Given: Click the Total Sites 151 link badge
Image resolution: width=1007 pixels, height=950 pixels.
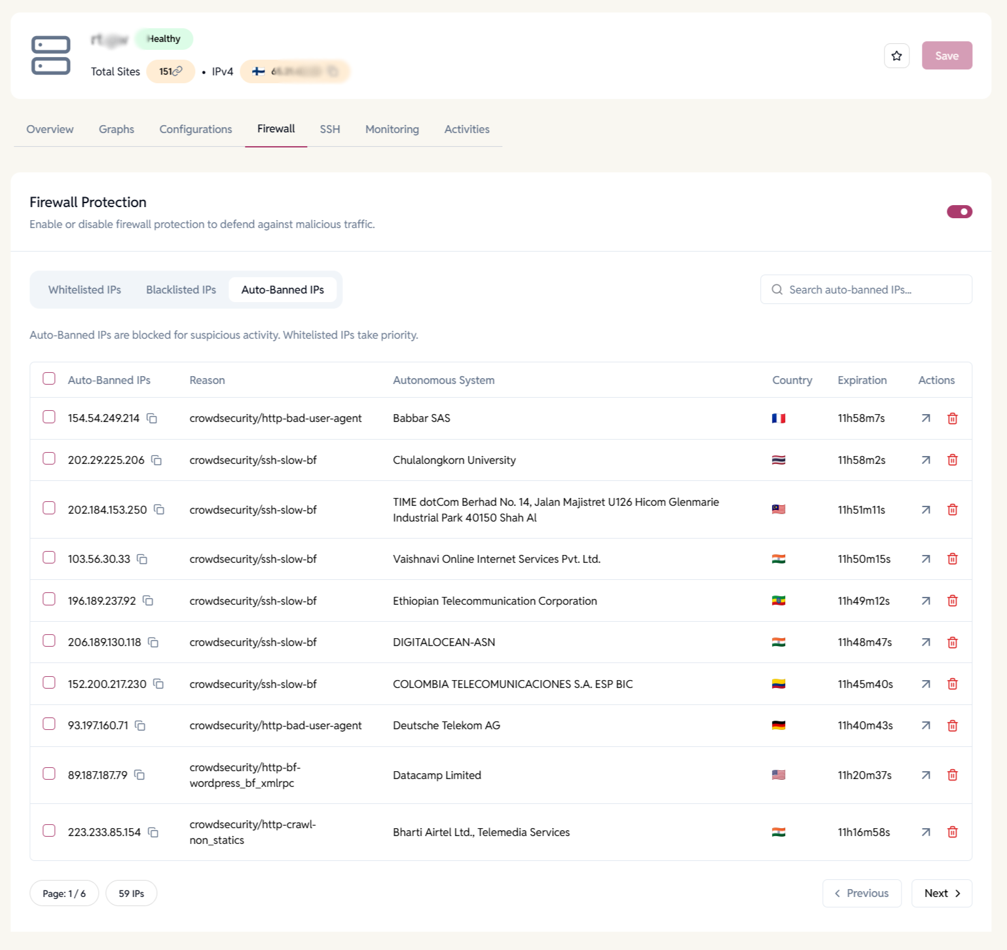Looking at the screenshot, I should [170, 71].
